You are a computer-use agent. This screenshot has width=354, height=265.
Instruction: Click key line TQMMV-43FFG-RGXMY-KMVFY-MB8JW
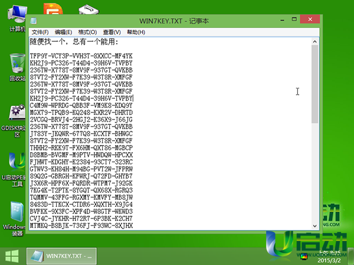pyautogui.click(x=81, y=197)
